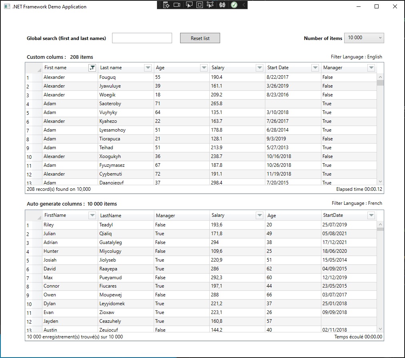Click Riley in FirstName column
This screenshot has width=405, height=358.
pyautogui.click(x=70, y=225)
